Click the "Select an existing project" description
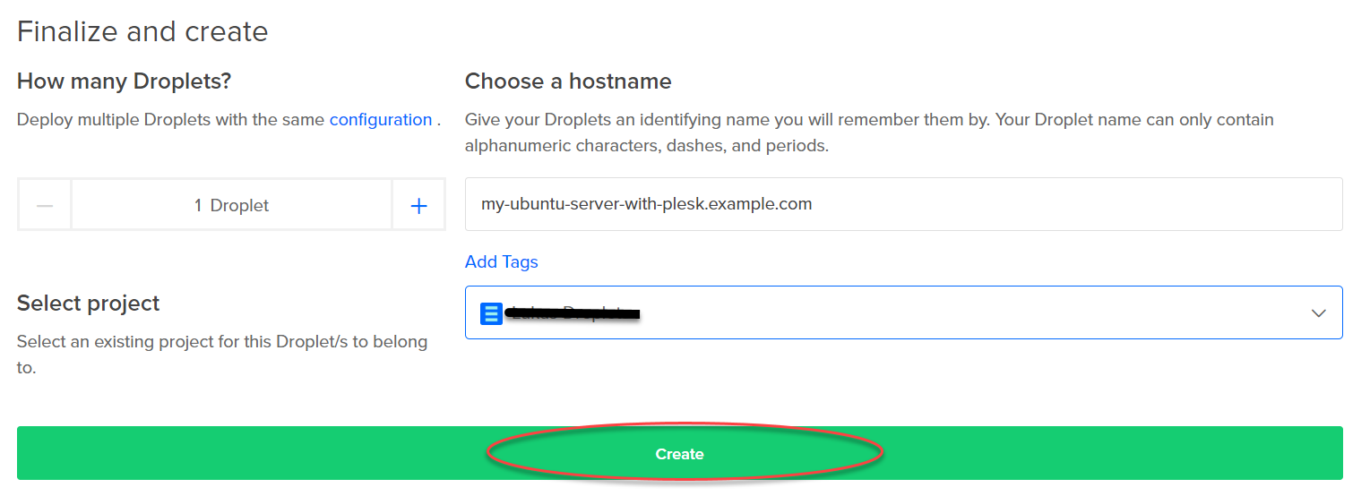Viewport: 1370px width, 496px height. click(x=221, y=354)
